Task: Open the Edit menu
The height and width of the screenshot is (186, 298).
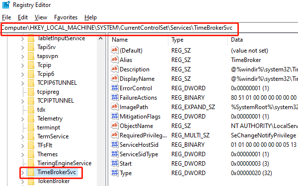Action: (x=23, y=17)
